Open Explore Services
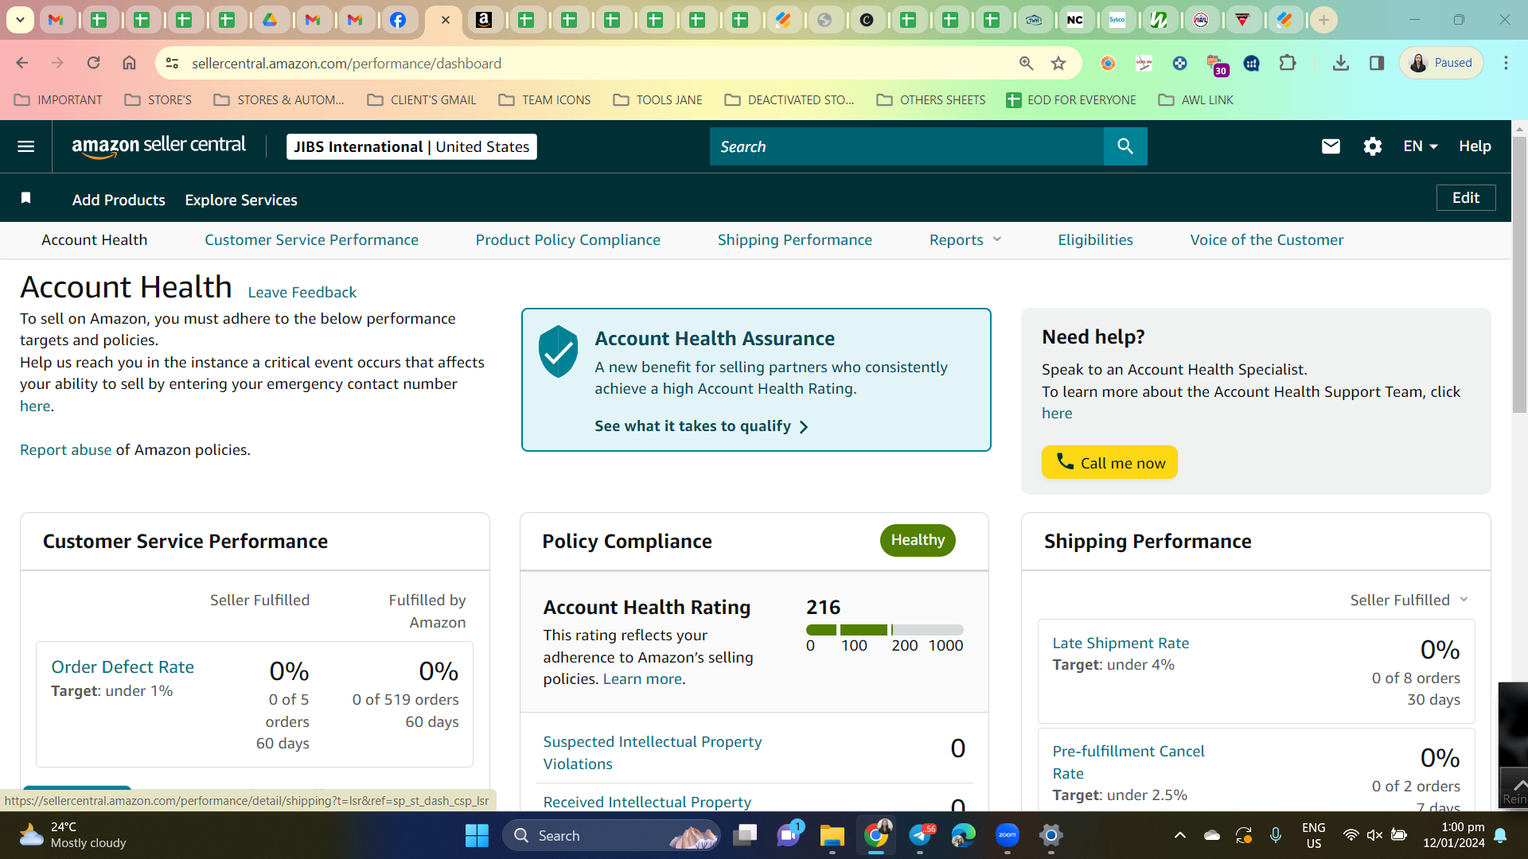 coord(241,200)
